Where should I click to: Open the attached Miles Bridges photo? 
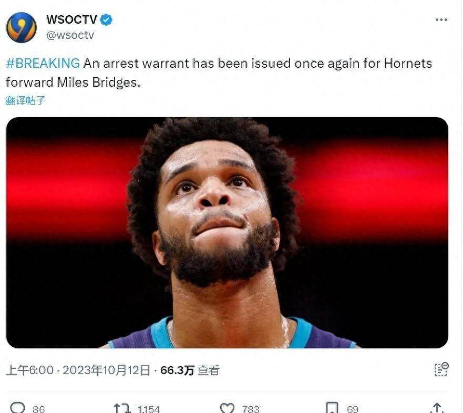[x=227, y=233]
